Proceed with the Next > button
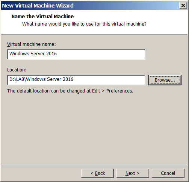Image resolution: width=189 pixels, height=182 pixels. point(133,173)
